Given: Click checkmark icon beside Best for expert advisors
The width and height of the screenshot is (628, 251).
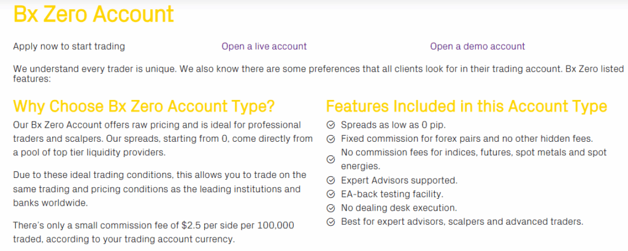Looking at the screenshot, I should [x=331, y=222].
